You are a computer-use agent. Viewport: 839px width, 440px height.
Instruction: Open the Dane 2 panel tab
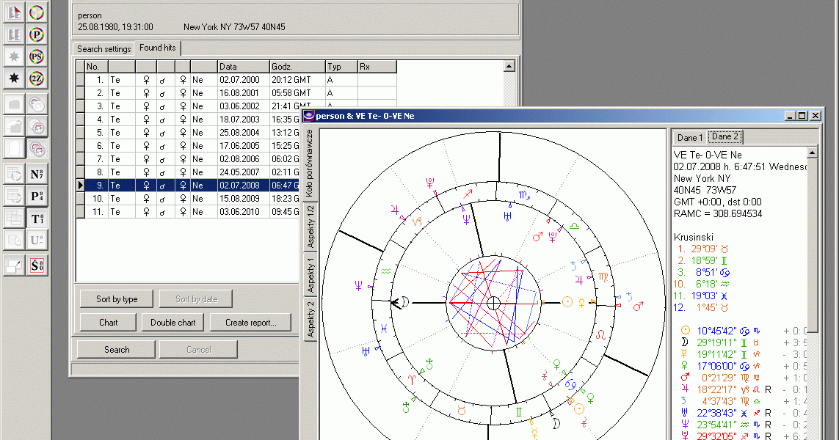pyautogui.click(x=724, y=136)
